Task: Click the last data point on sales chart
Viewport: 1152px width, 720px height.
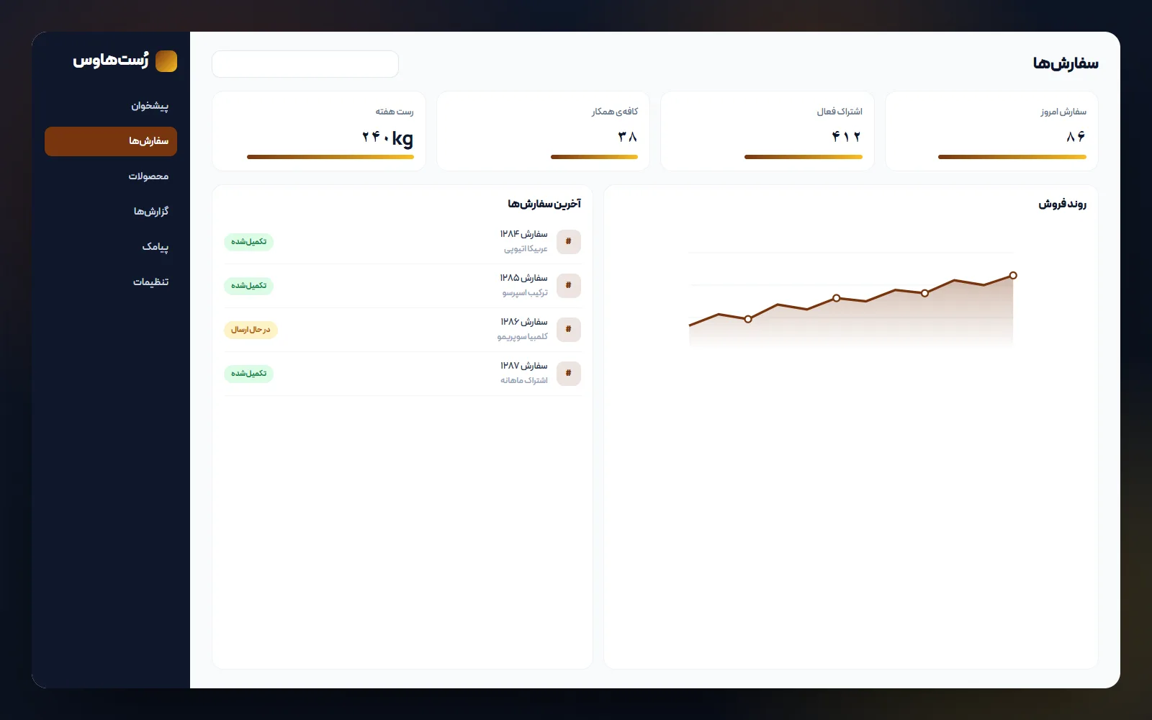Action: pos(1013,275)
